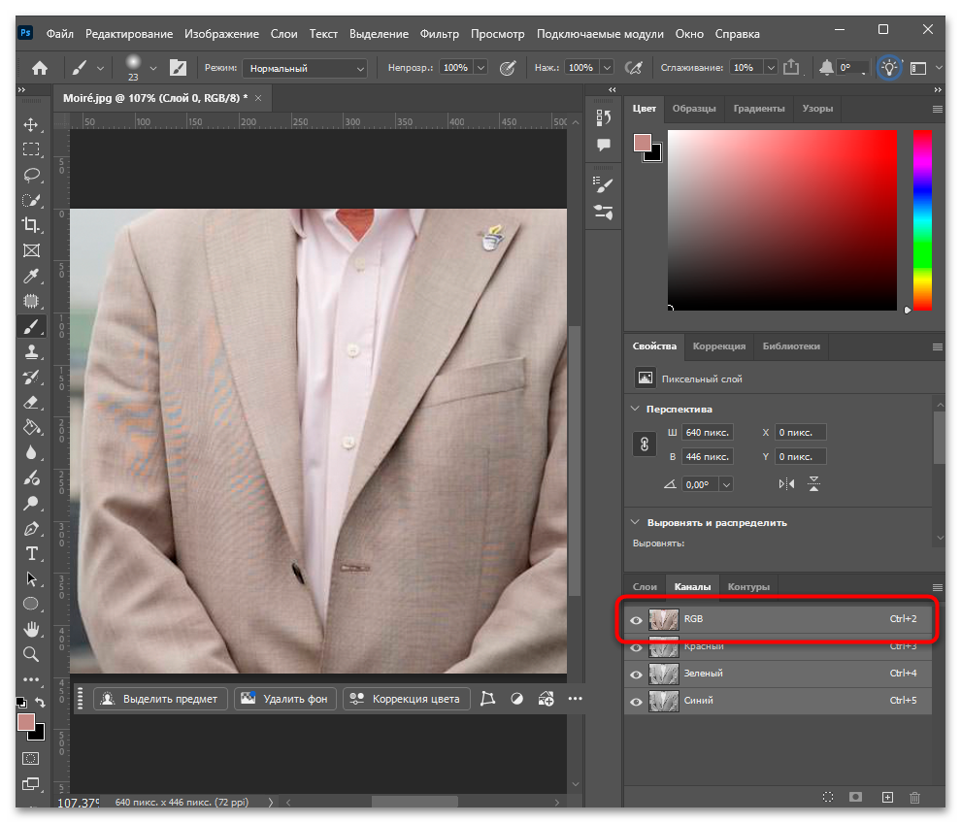Select the Lasso tool
The width and height of the screenshot is (961, 823).
click(31, 176)
